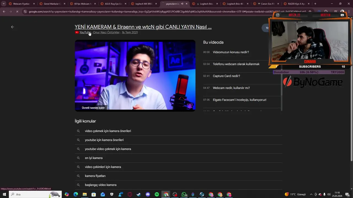Jump to 'Webcam nedir, kullanılır mı?' chapter
Viewport: 353px width, 198px height.
[231, 88]
